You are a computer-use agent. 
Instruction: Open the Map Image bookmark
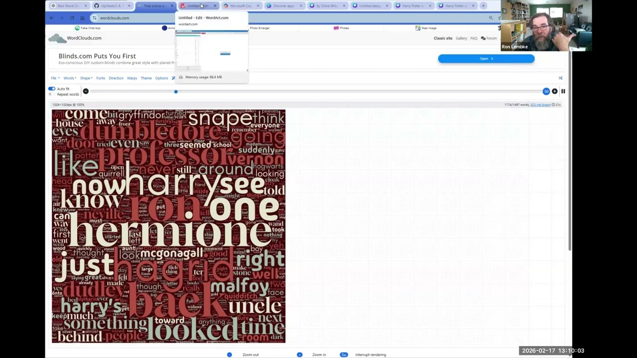(x=425, y=28)
